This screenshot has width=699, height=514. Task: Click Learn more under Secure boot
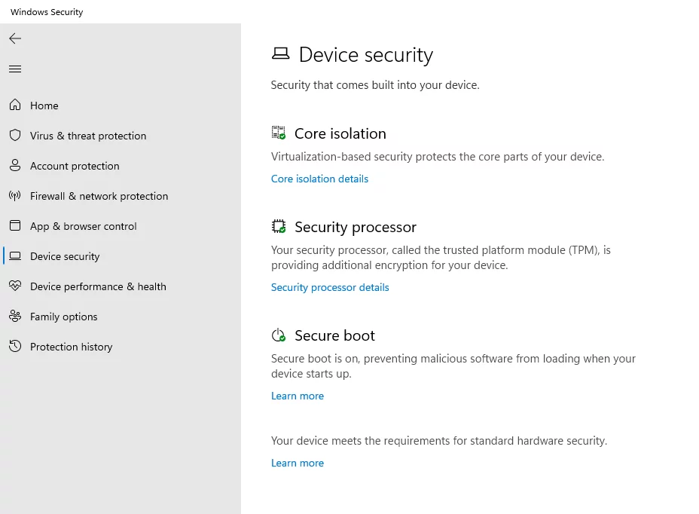[x=298, y=396]
